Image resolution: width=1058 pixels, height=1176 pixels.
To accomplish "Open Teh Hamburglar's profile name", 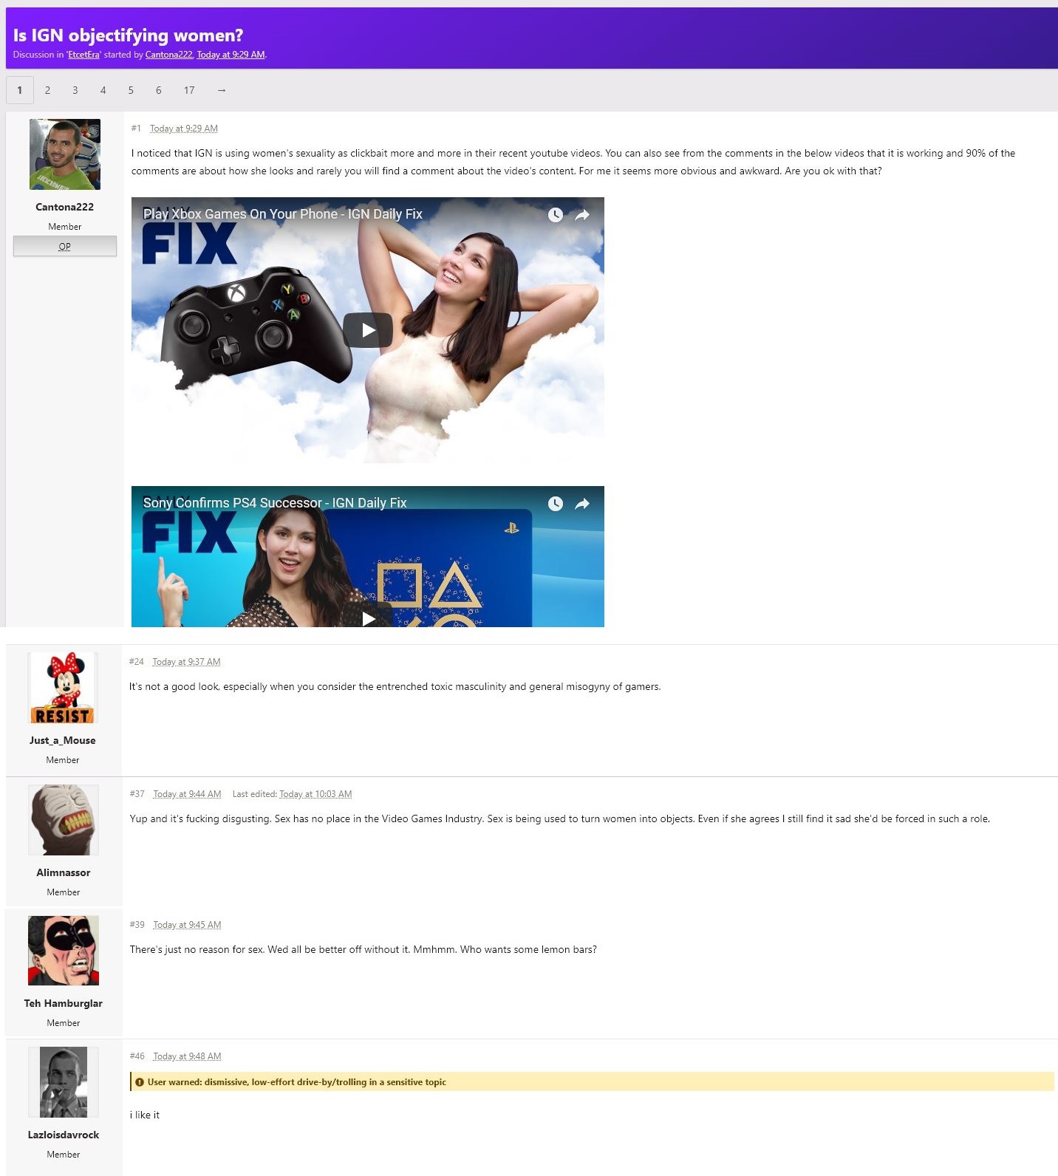I will pyautogui.click(x=64, y=1003).
